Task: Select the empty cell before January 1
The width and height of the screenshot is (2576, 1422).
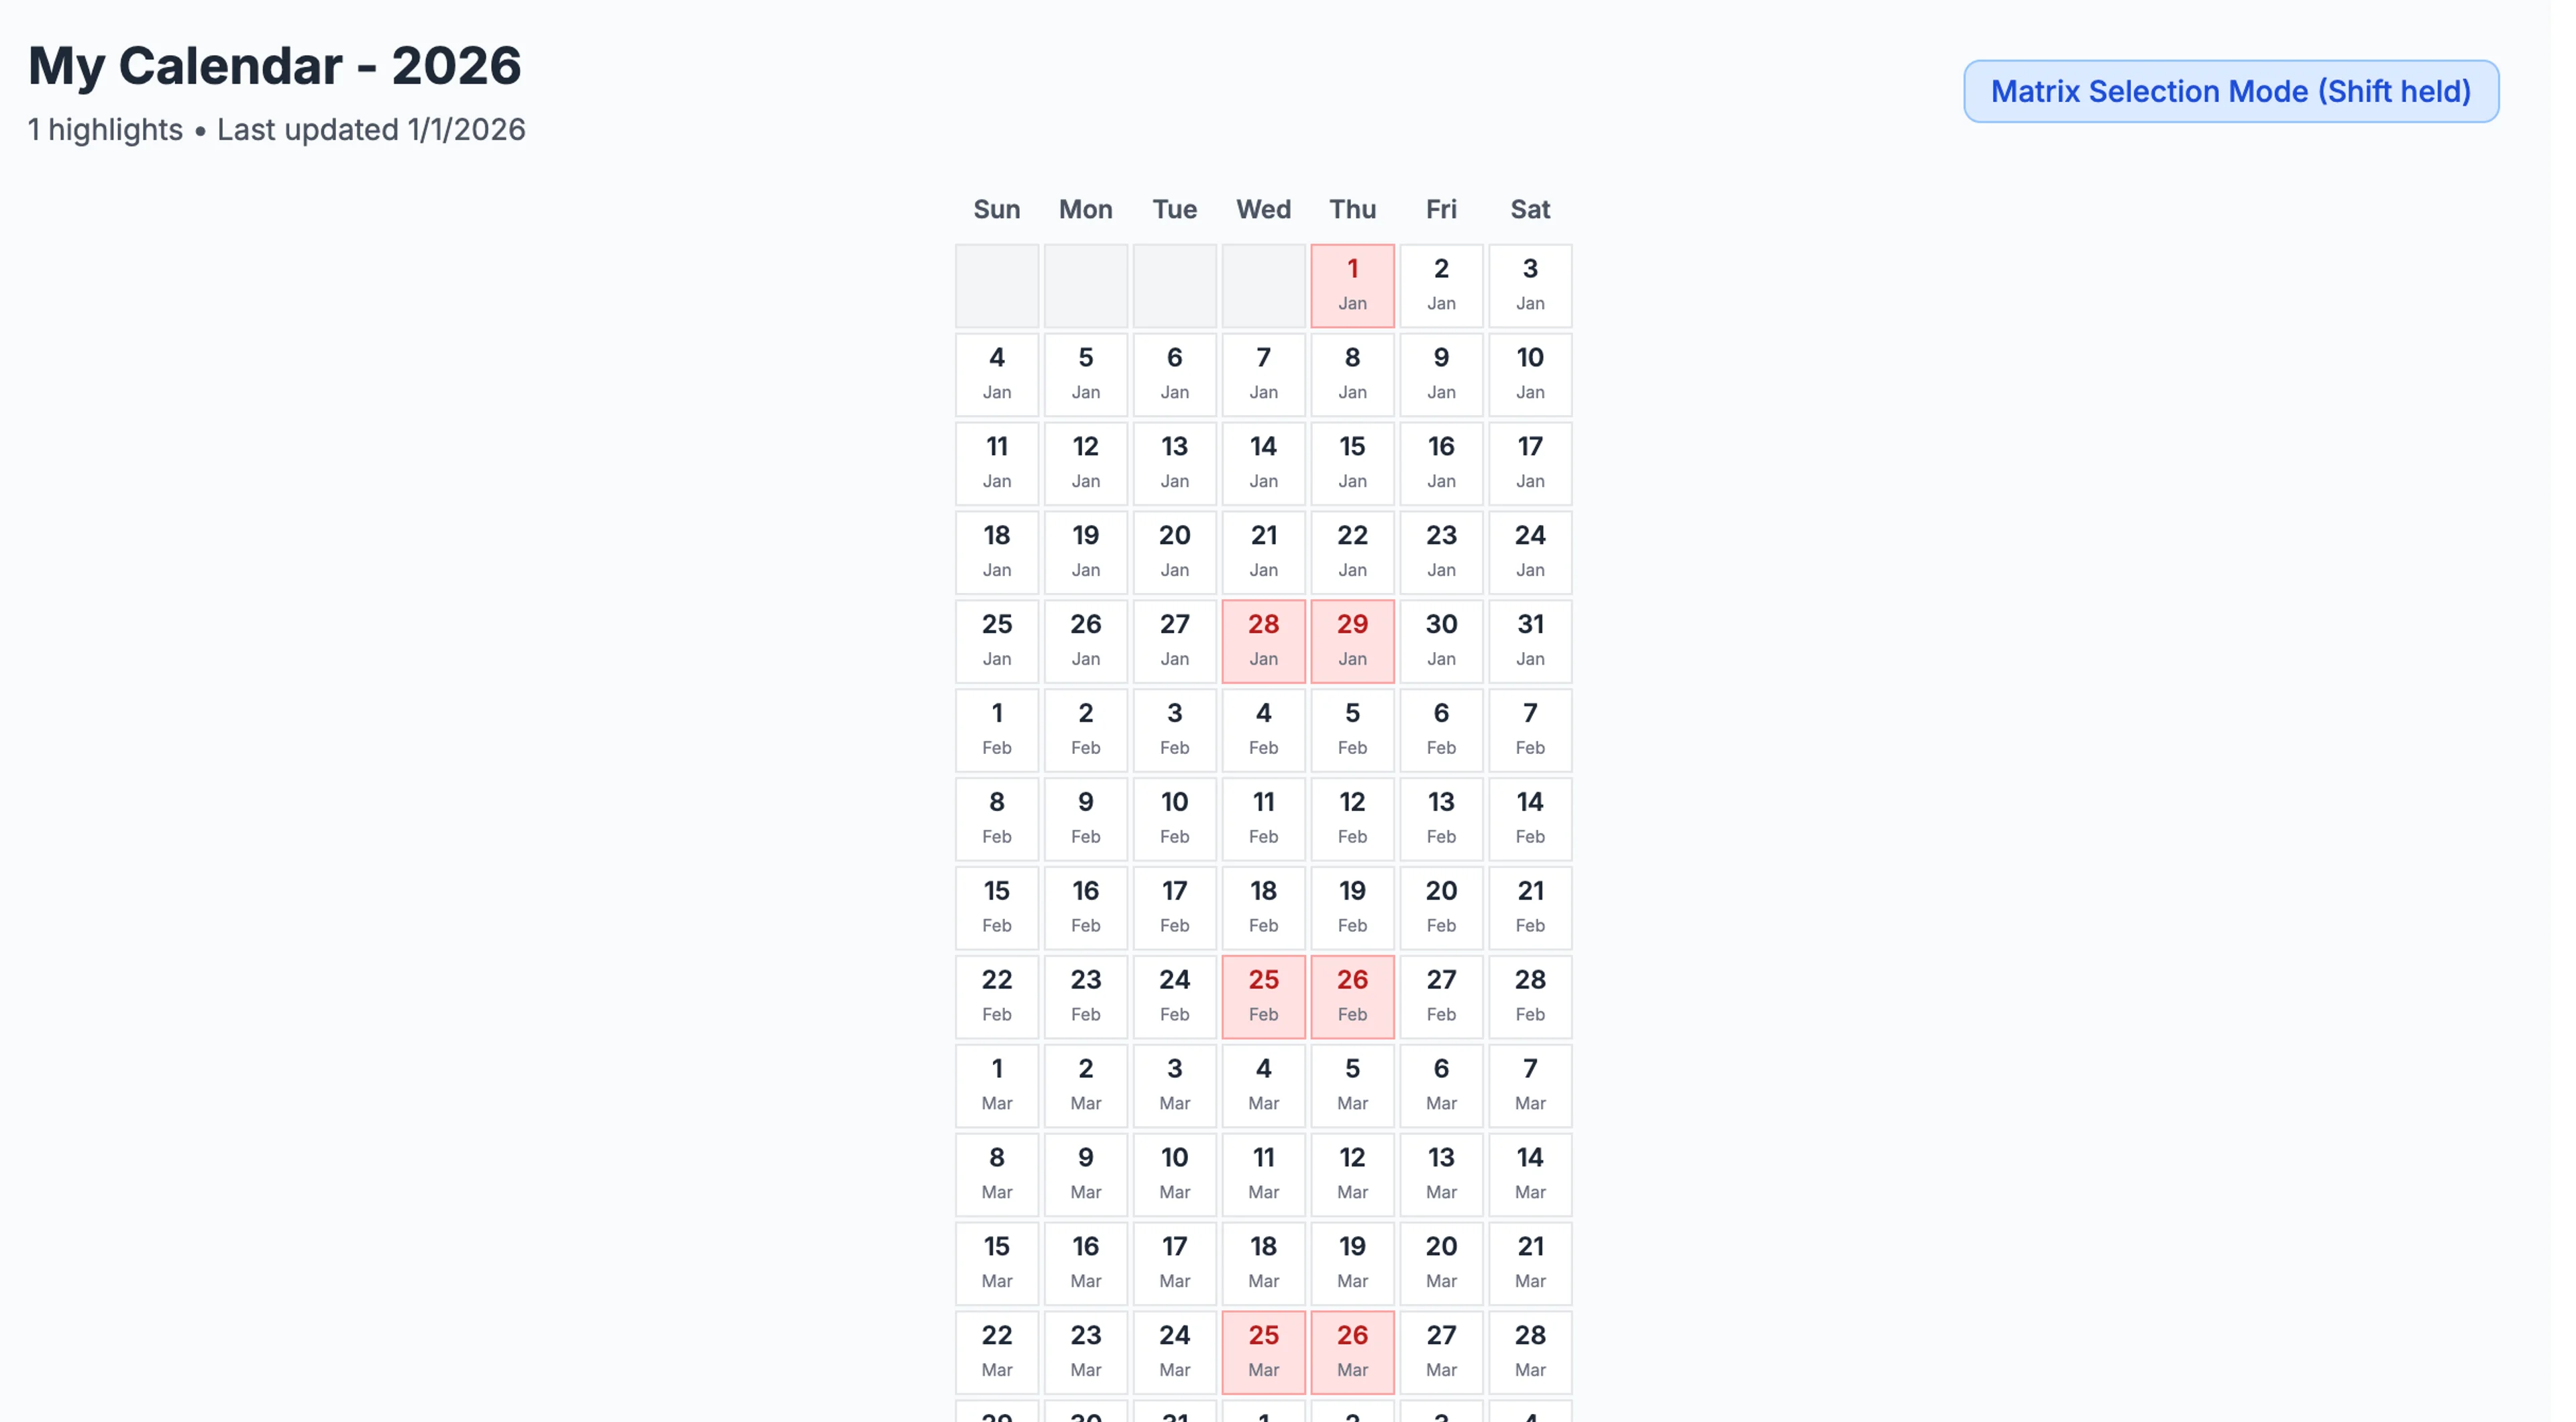Action: point(1263,286)
